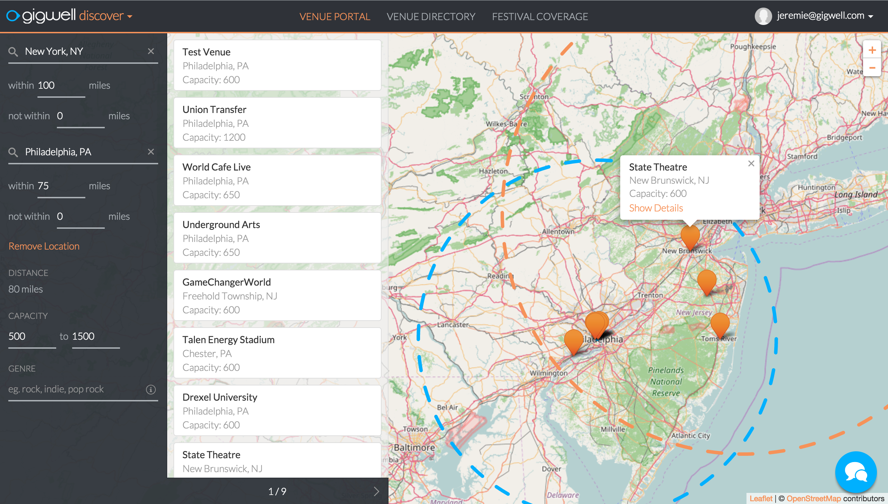Image resolution: width=888 pixels, height=504 pixels.
Task: Go to next results page arrow
Action: 376,491
